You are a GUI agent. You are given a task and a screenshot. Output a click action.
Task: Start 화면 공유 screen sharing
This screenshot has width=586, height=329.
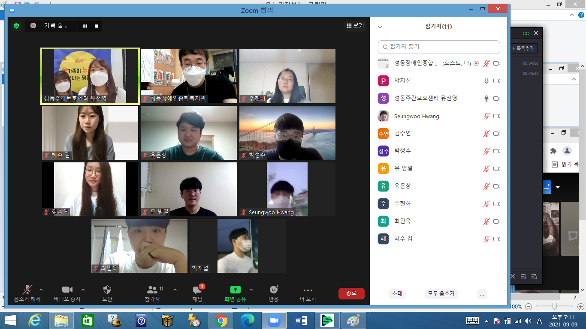(236, 293)
